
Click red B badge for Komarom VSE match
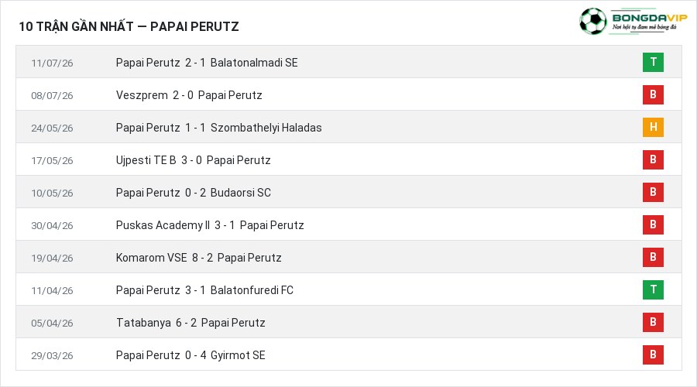[653, 257]
